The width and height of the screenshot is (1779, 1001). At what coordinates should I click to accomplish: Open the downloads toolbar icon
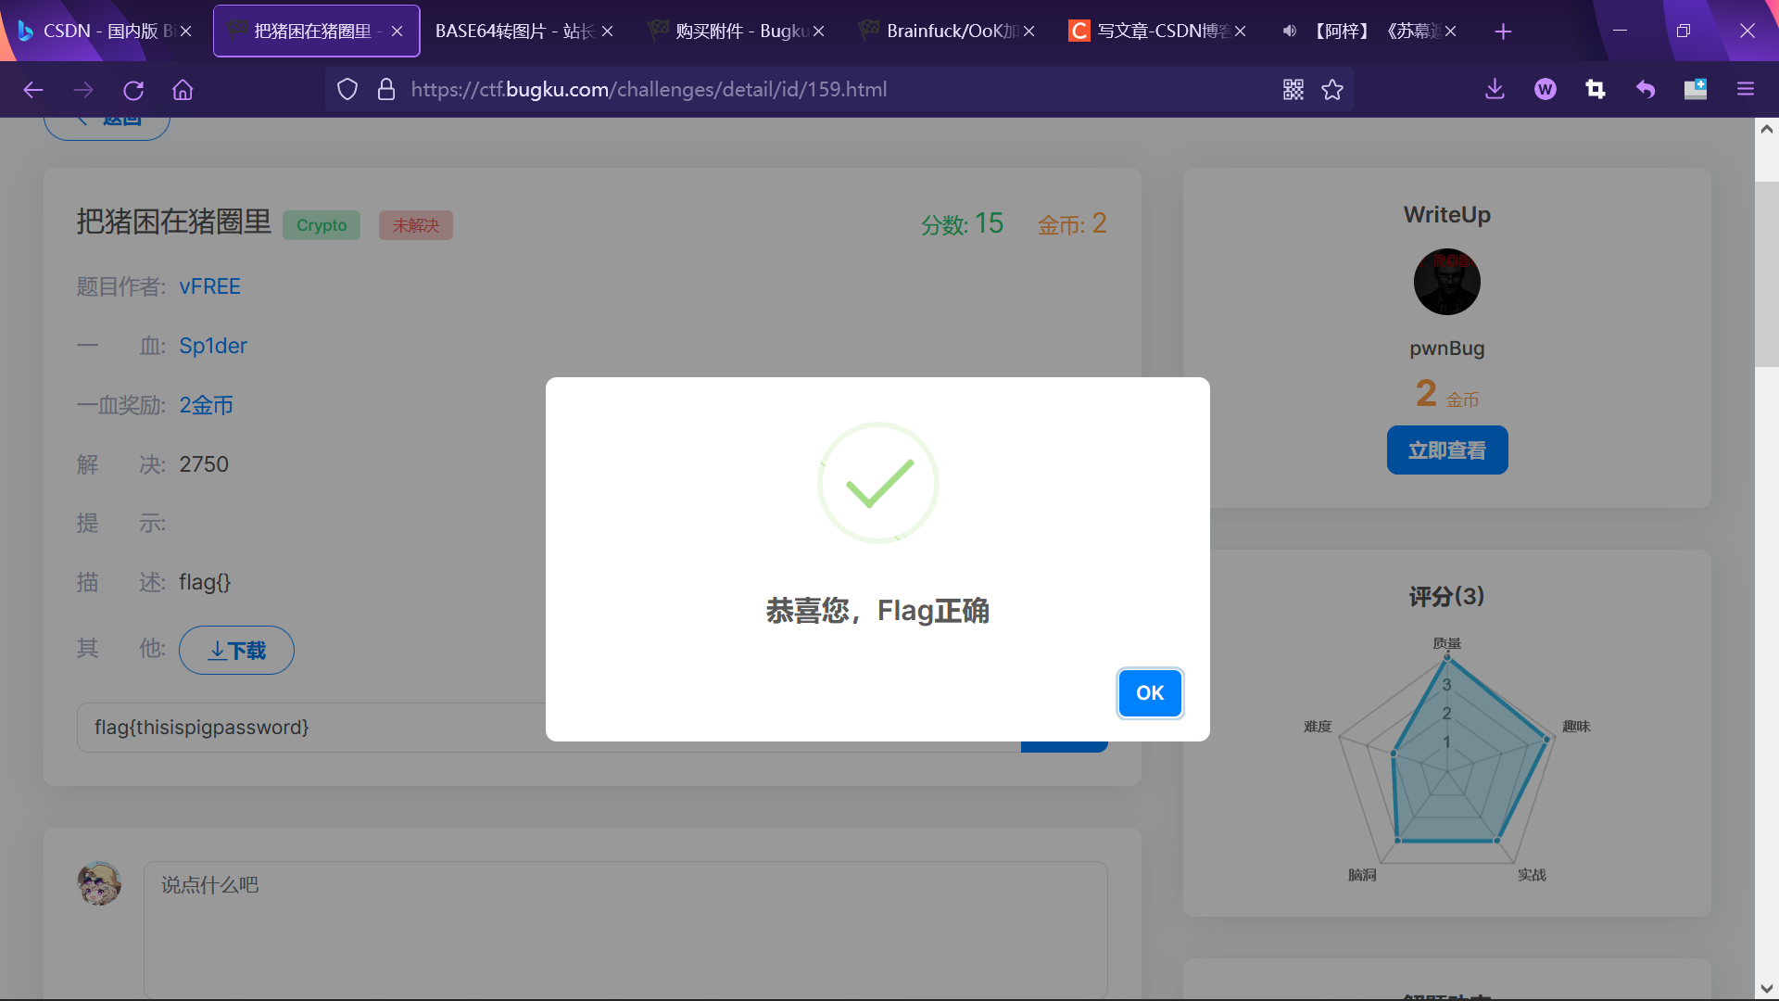1495,90
